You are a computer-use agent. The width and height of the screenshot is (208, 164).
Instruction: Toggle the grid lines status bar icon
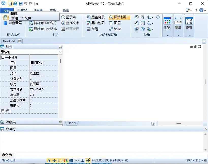click(71, 160)
